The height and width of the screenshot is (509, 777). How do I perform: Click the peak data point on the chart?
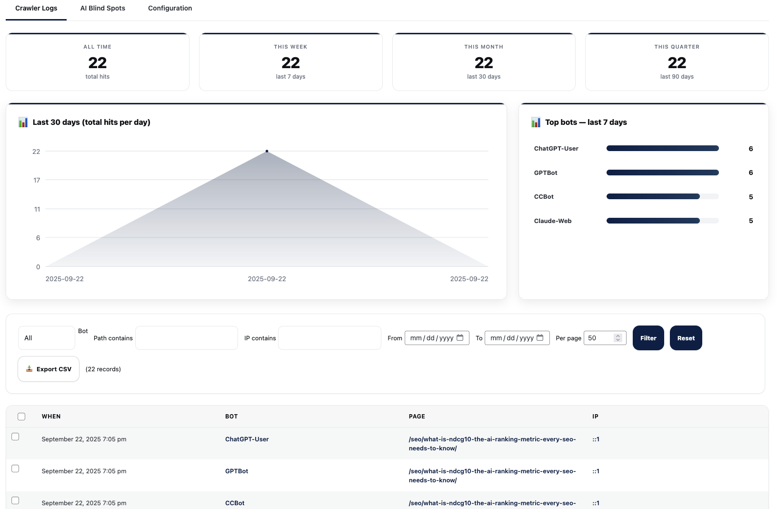(x=267, y=151)
